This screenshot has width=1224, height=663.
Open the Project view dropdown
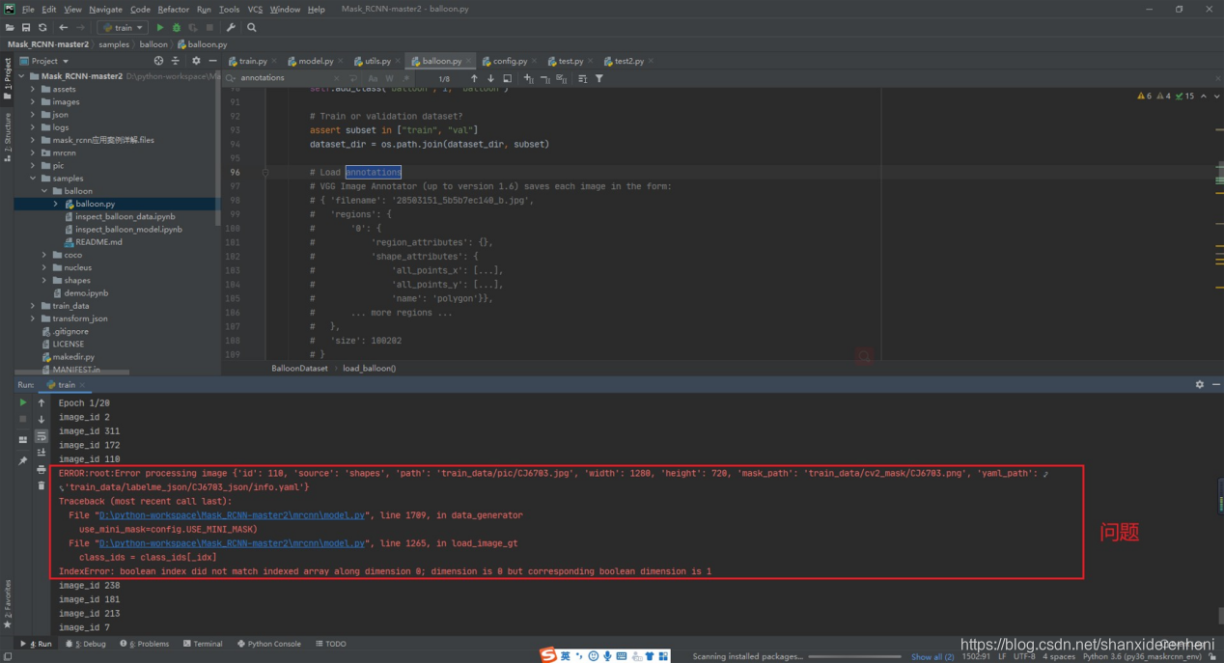[45, 61]
